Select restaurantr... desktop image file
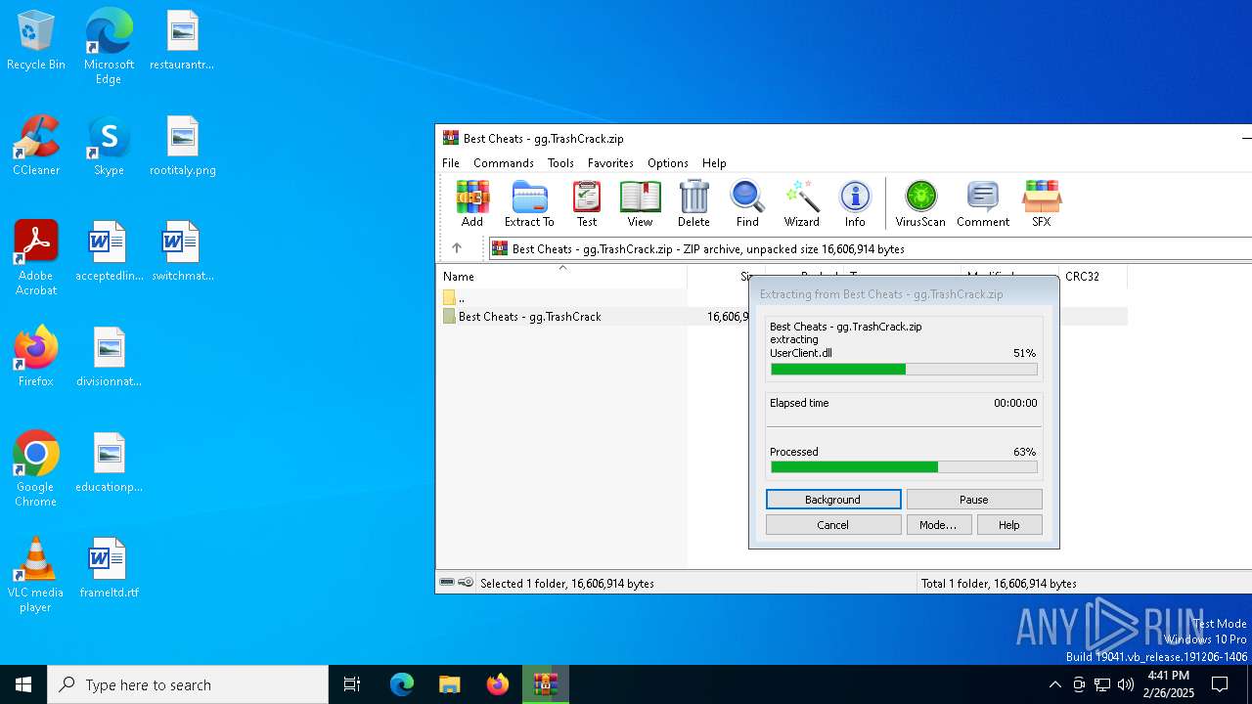Image resolution: width=1252 pixels, height=704 pixels. (x=183, y=41)
